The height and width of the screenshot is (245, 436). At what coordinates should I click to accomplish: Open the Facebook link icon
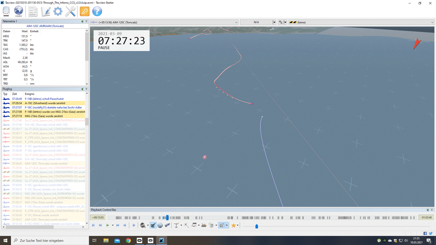425,233
